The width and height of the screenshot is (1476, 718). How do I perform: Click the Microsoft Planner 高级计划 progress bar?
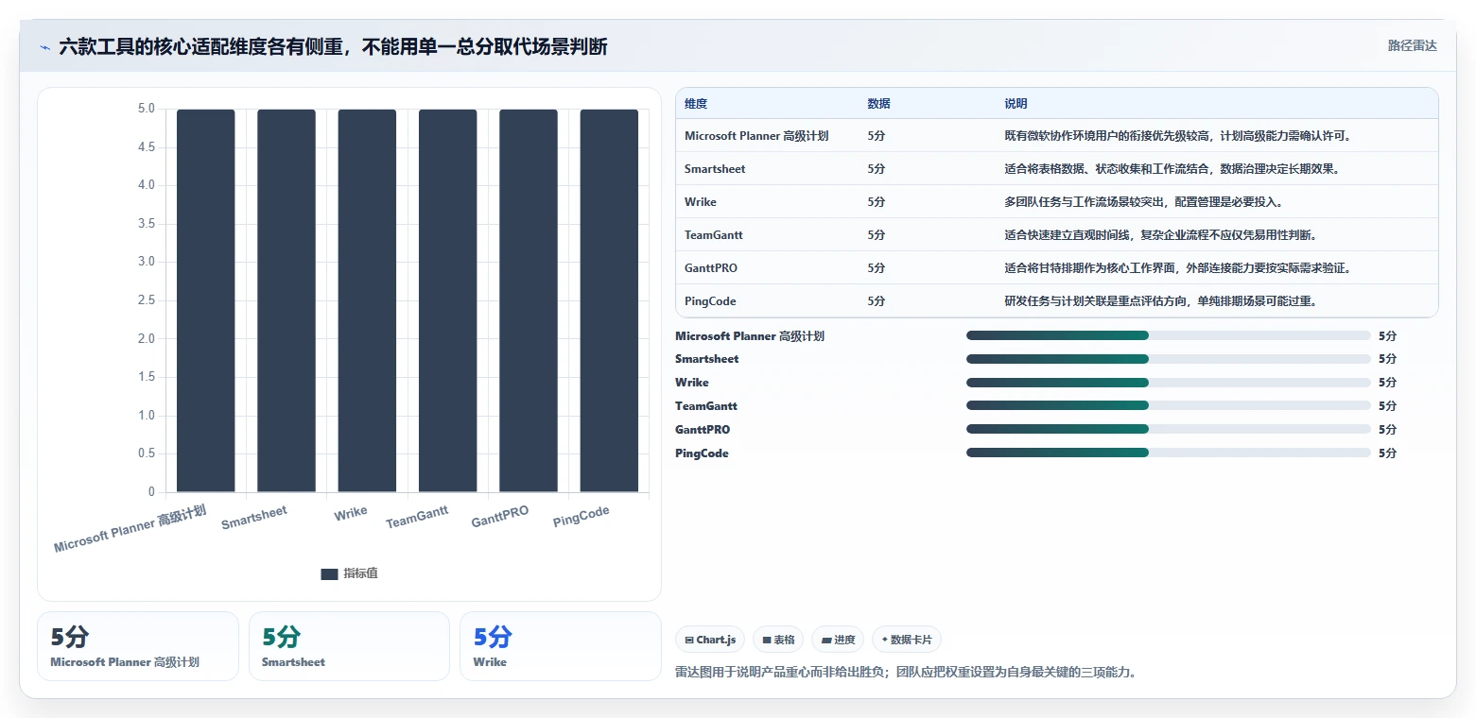tap(1169, 335)
